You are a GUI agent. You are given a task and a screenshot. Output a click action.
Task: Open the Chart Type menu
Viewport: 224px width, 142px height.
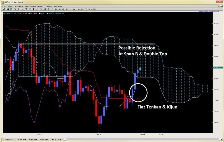click(18, 6)
